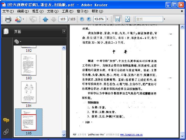Select the highlighted page 105 thumbnail
Image resolution: width=186 pixels, height=140 pixels.
coord(29,120)
